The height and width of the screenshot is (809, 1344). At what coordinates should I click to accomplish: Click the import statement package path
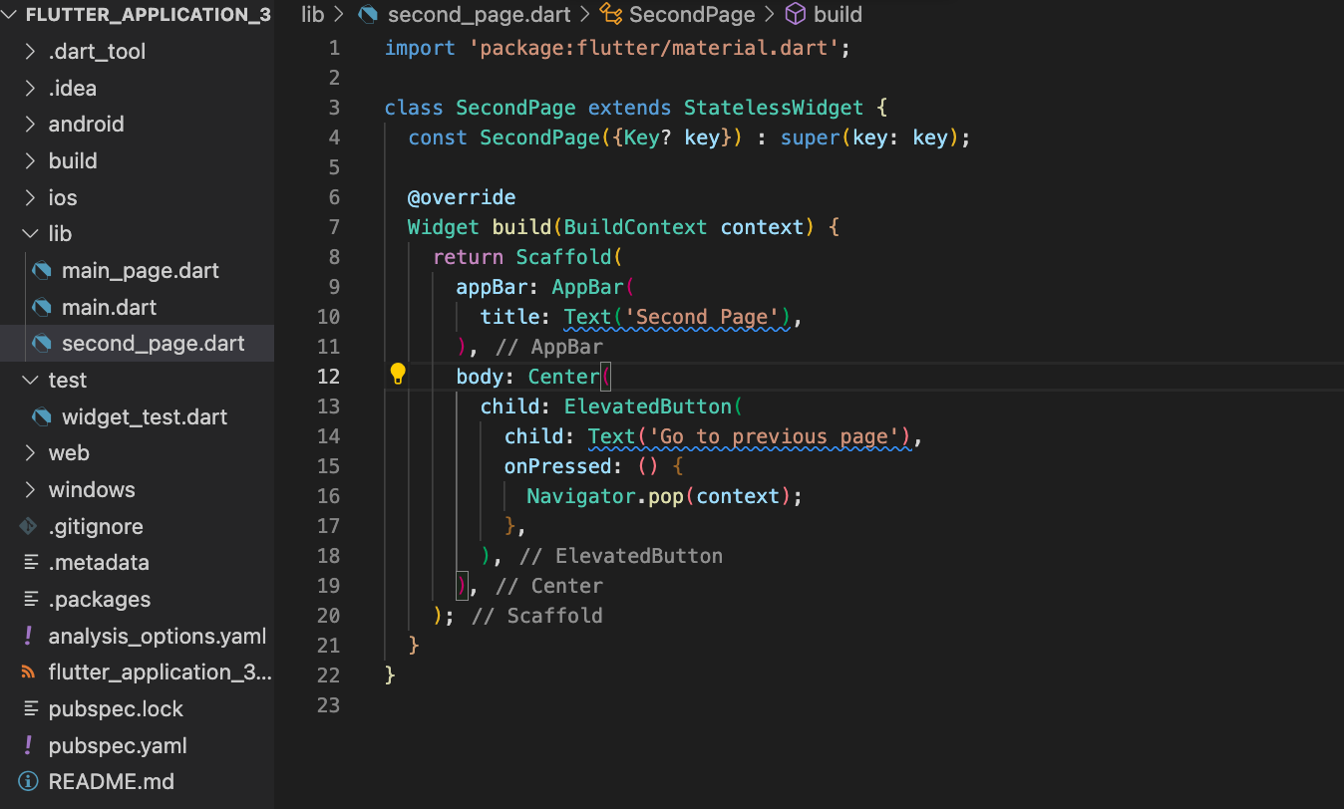pos(654,48)
